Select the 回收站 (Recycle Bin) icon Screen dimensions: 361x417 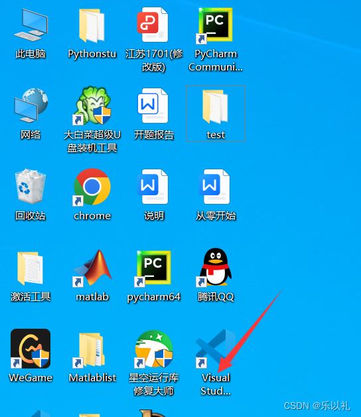(31, 186)
